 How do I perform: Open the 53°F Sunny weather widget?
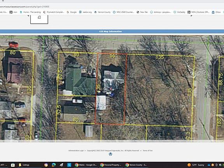[196, 165]
